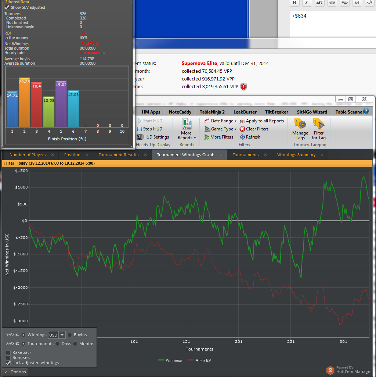The height and width of the screenshot is (377, 376).
Task: Collapse the Options panel chevron
Action: [x=6, y=372]
